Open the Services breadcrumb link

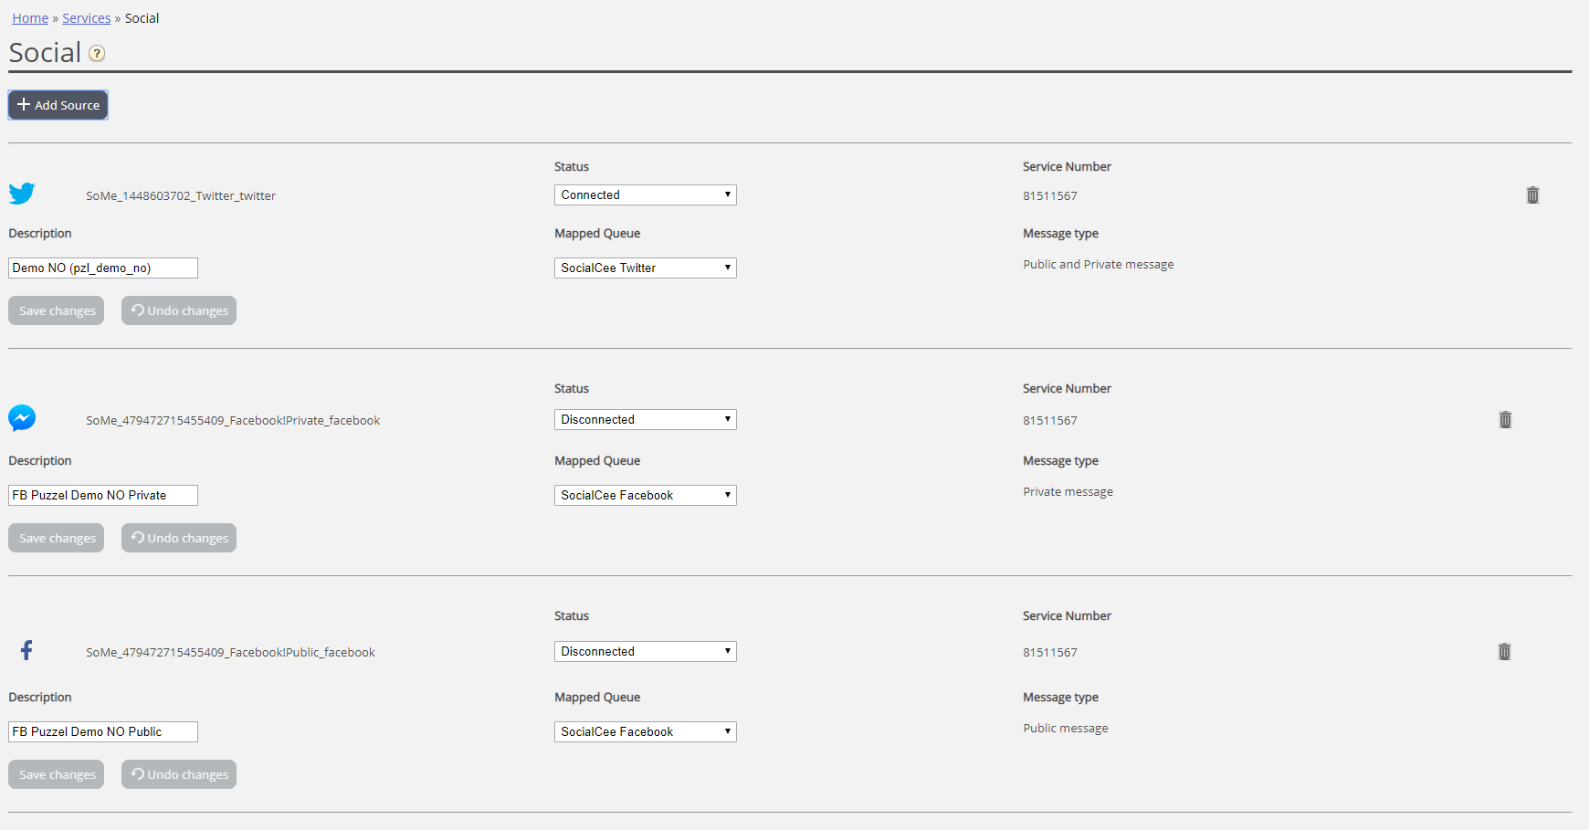(86, 18)
